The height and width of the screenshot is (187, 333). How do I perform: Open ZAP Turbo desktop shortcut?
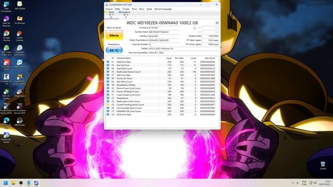click(x=6, y=50)
